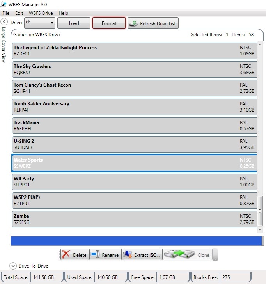Open the Help menu
This screenshot has height=284, width=266.
click(x=63, y=13)
